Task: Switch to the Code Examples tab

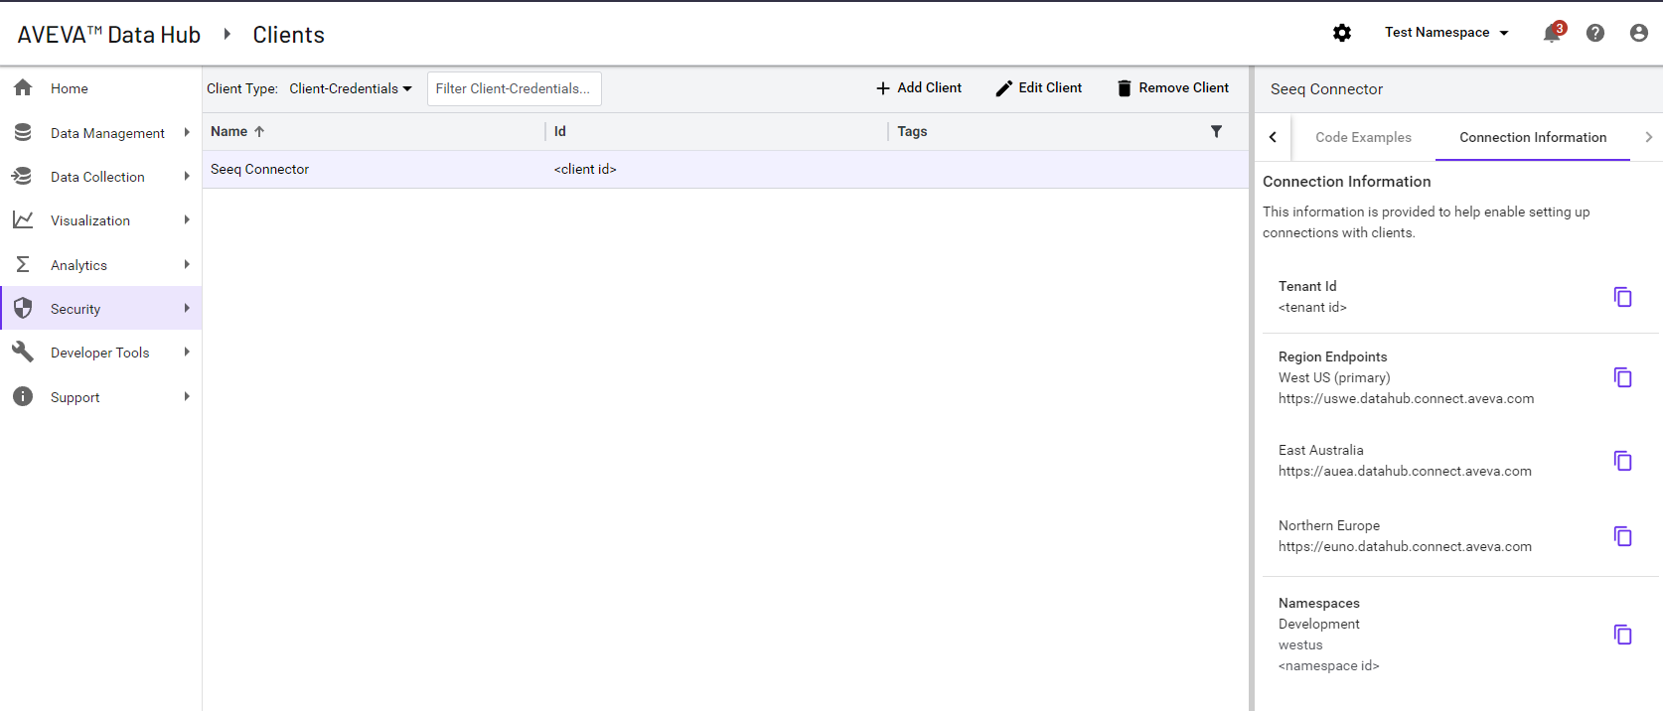Action: (x=1363, y=137)
